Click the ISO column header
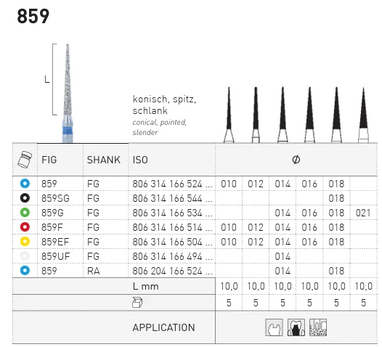The height and width of the screenshot is (347, 382). click(140, 160)
